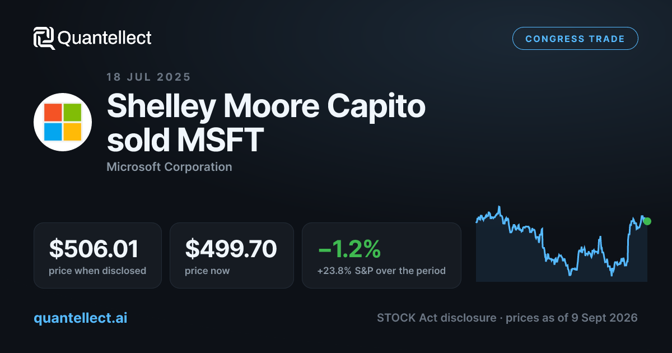Click the prices as of 9 Sept 2026 text

[x=572, y=318]
